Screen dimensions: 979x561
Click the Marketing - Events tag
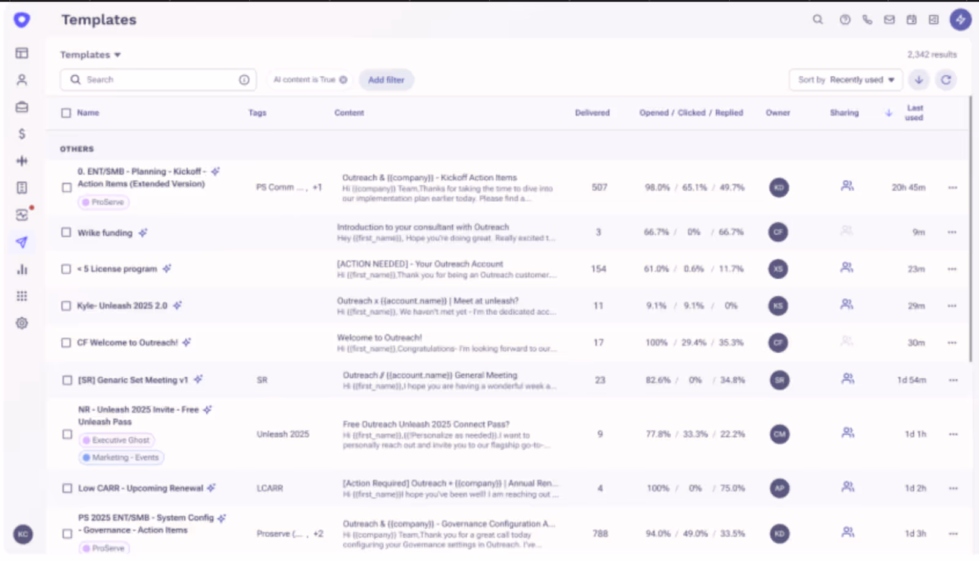[121, 457]
